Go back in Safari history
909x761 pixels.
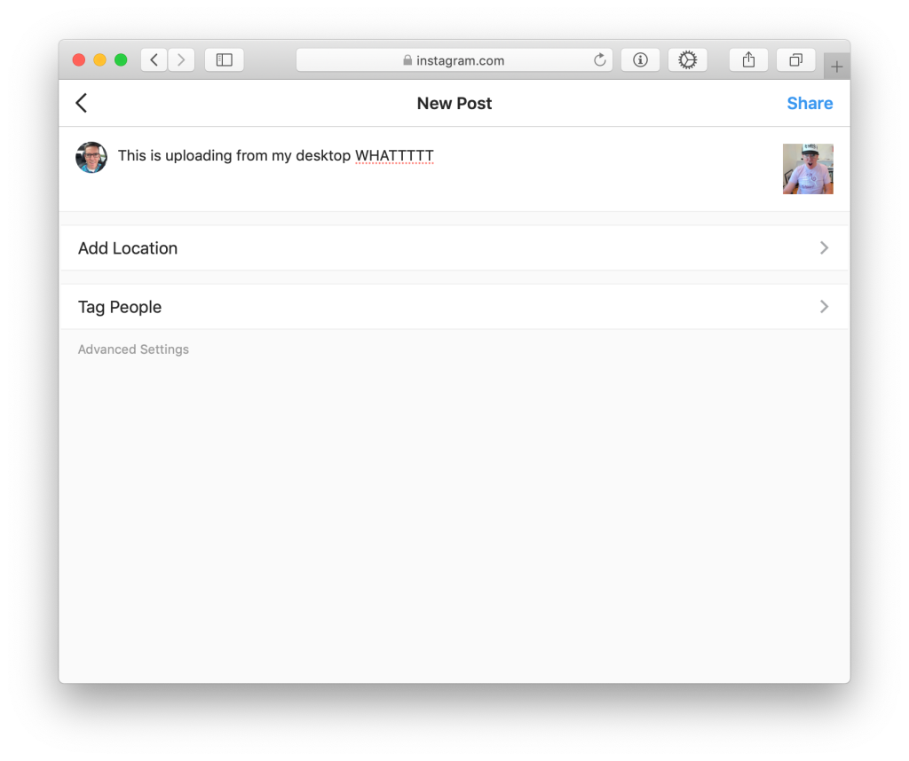pos(154,59)
